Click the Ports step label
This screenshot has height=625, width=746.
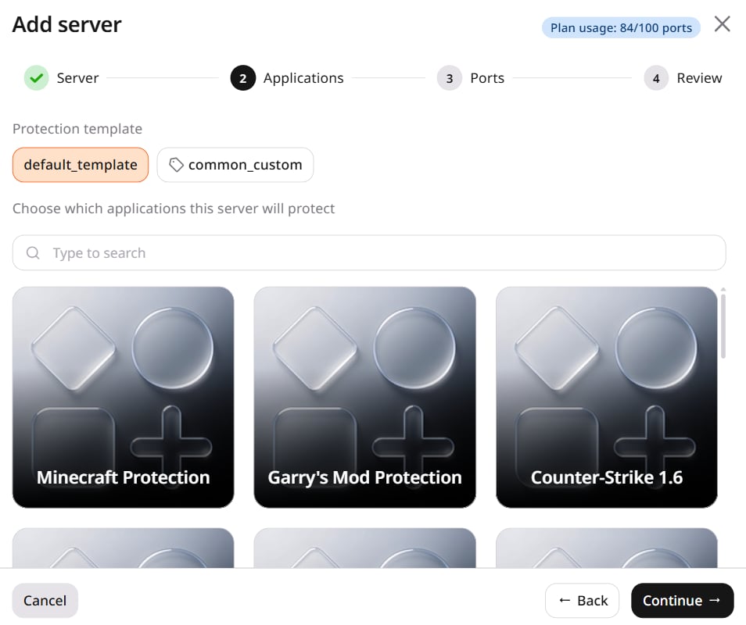(x=487, y=78)
